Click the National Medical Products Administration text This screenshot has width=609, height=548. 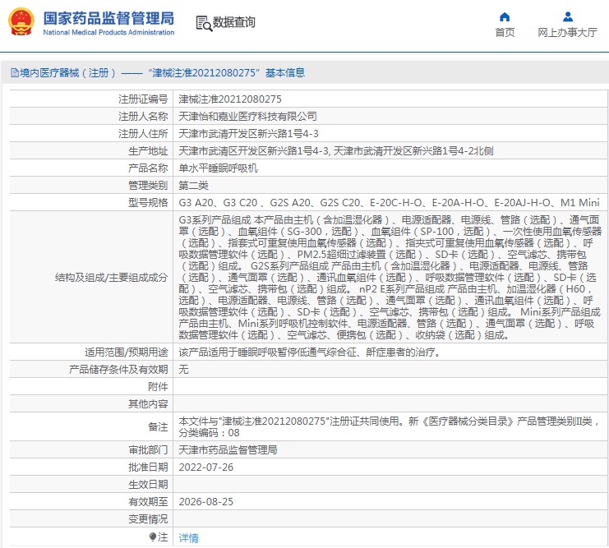click(108, 33)
